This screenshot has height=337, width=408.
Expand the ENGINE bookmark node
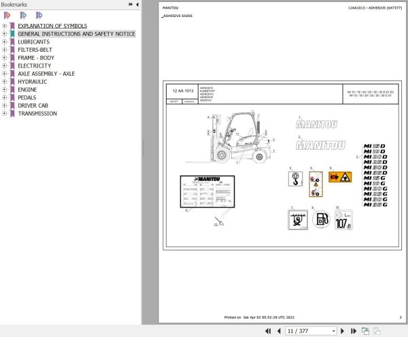point(4,90)
